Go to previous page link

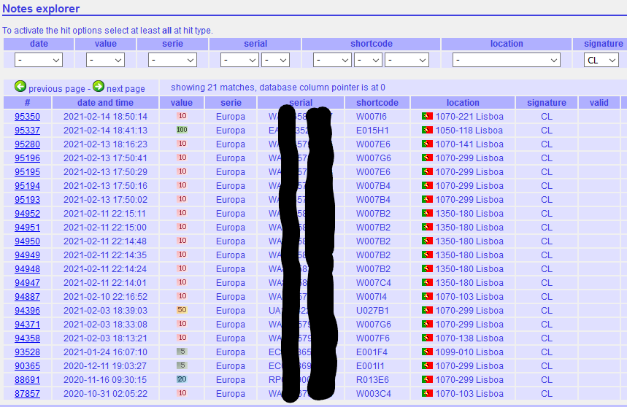[x=57, y=89]
